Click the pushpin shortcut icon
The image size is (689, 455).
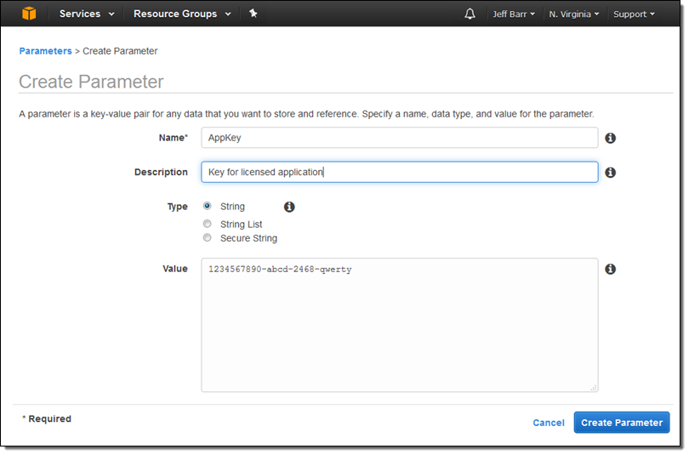click(x=253, y=14)
